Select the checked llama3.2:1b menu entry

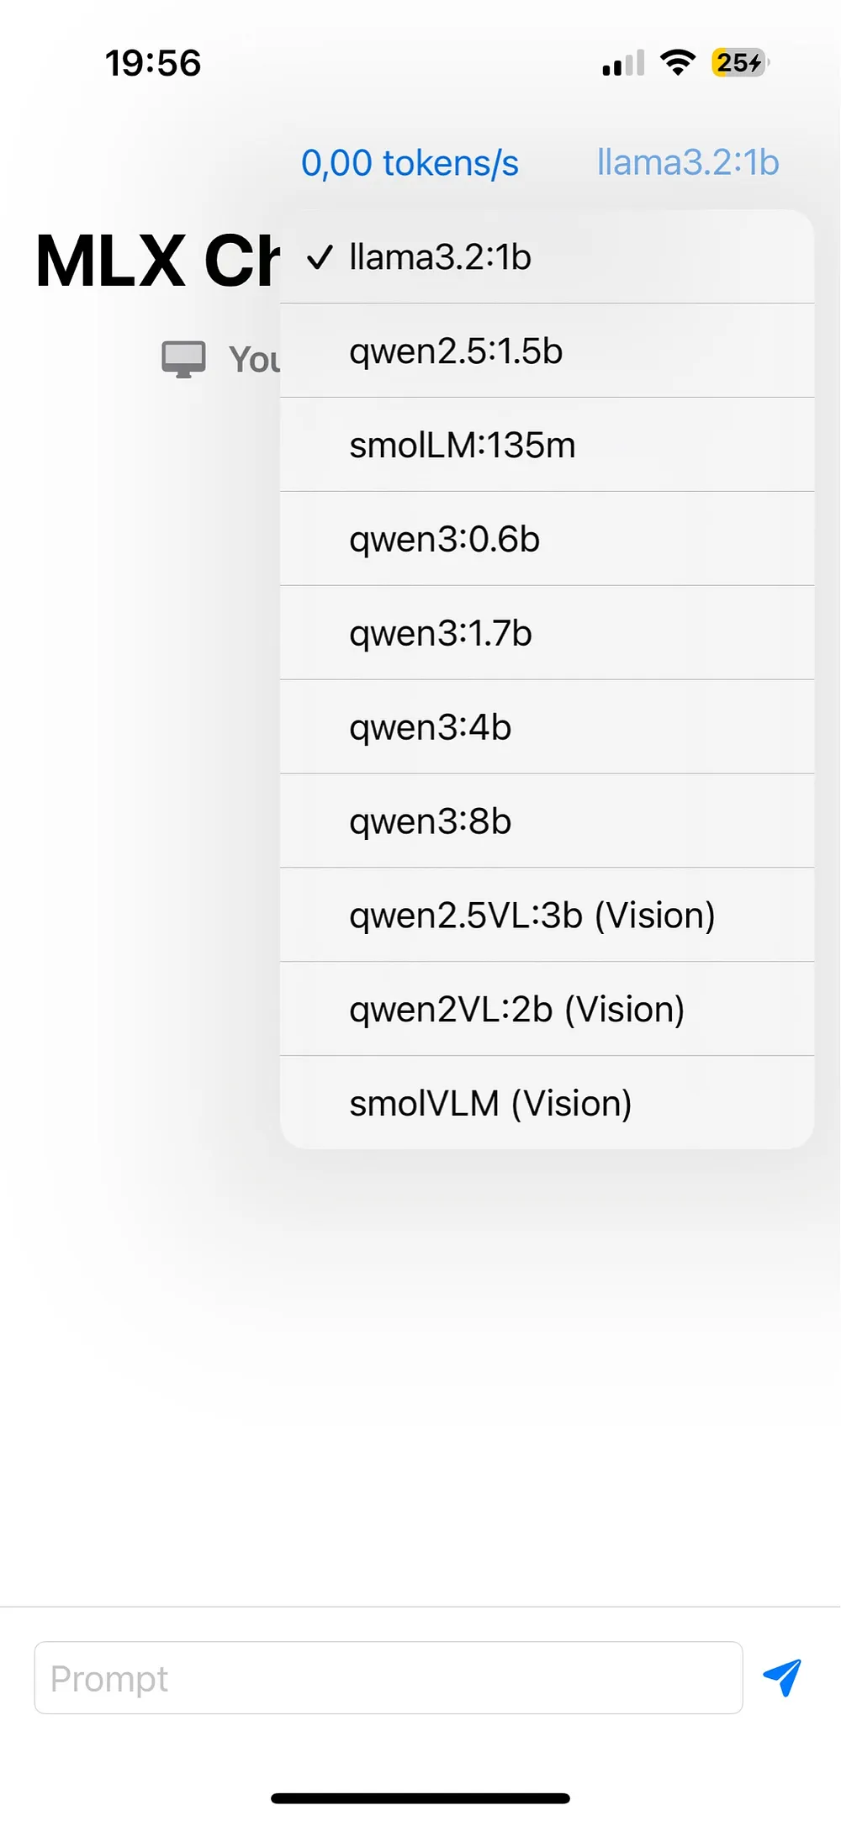547,257
